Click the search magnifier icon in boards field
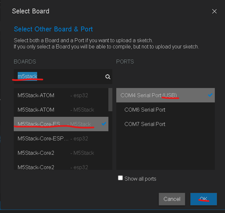 click(x=108, y=77)
